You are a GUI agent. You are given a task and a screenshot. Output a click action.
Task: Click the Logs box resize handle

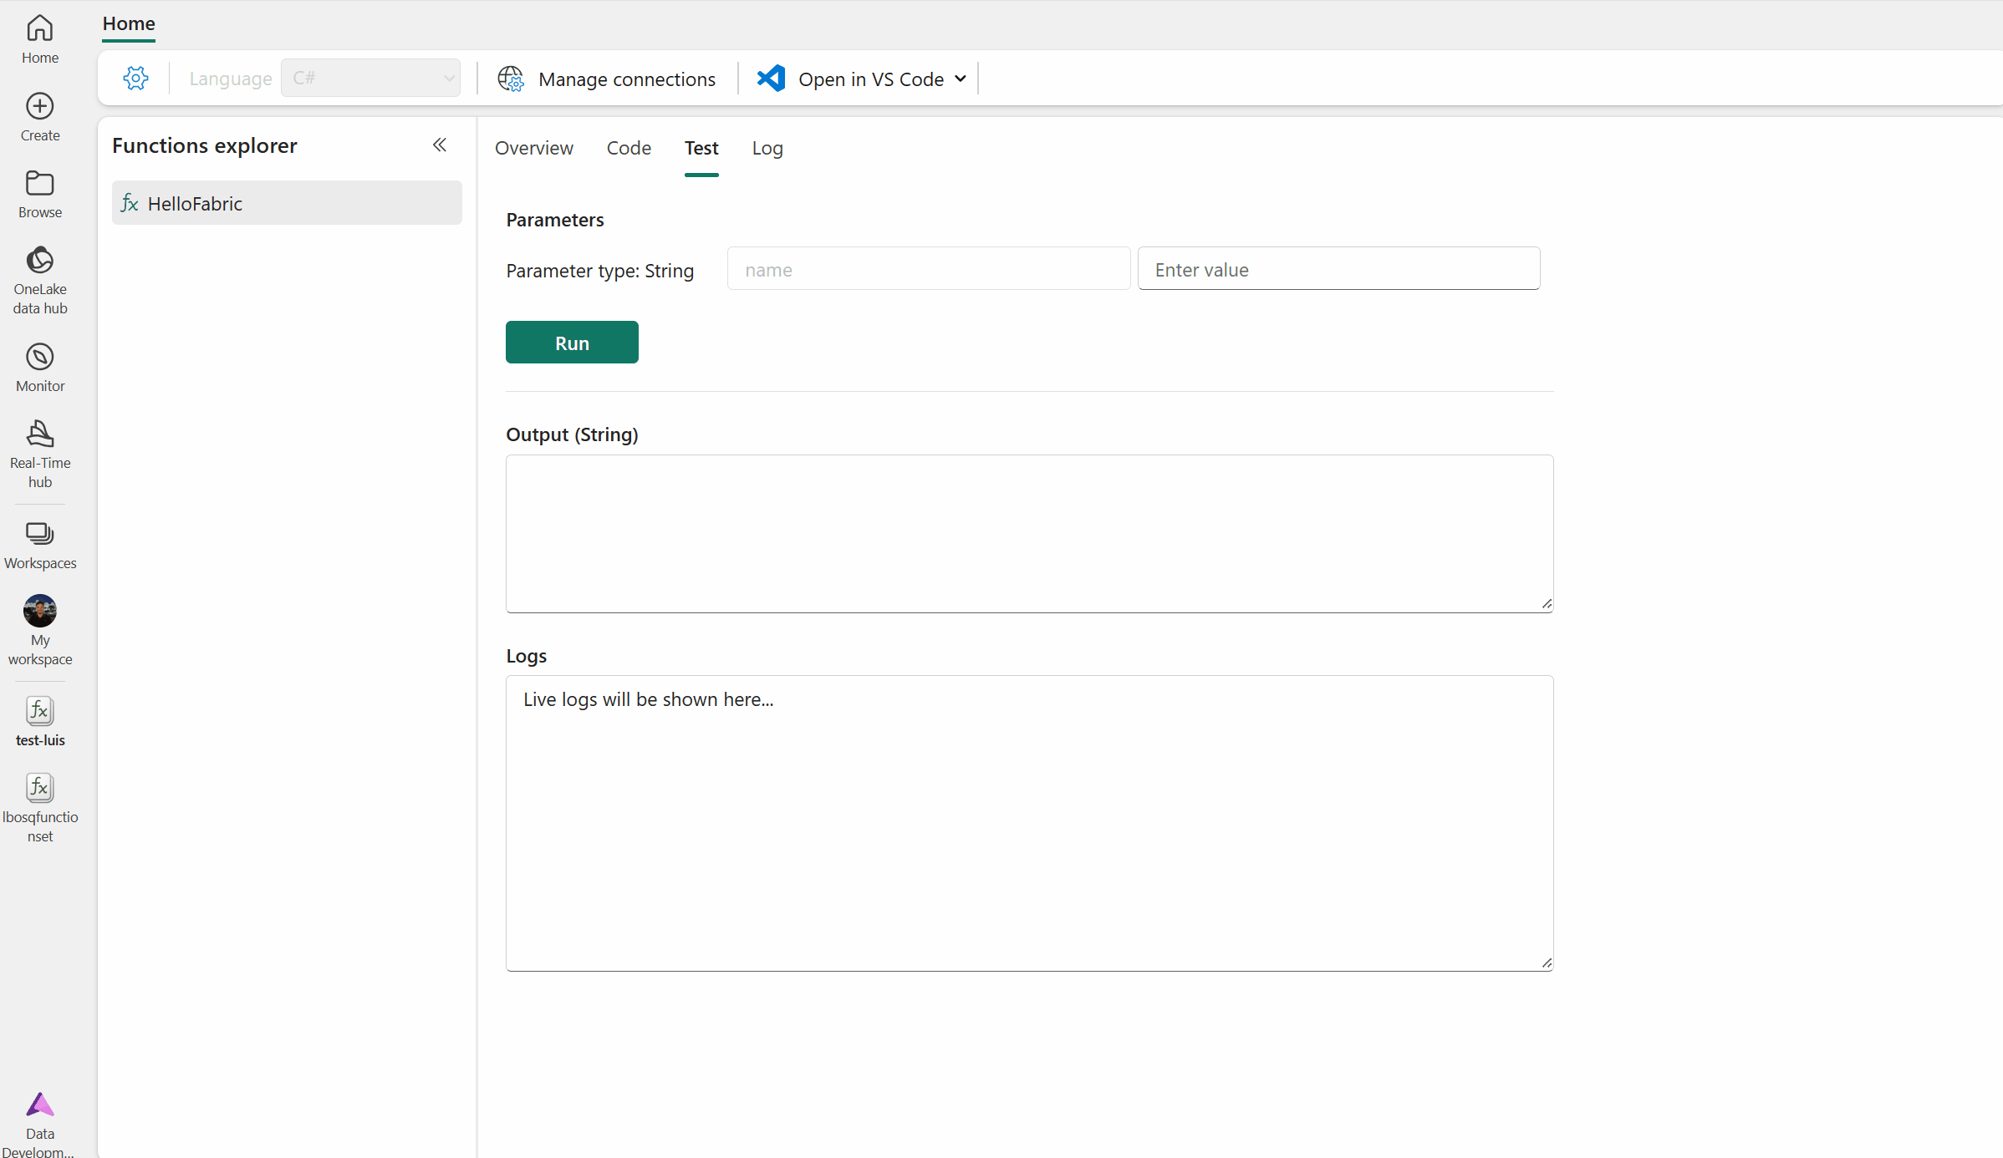pos(1547,963)
